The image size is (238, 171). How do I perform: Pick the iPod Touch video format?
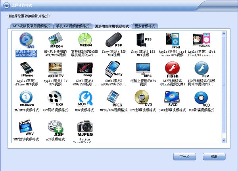click(x=201, y=40)
